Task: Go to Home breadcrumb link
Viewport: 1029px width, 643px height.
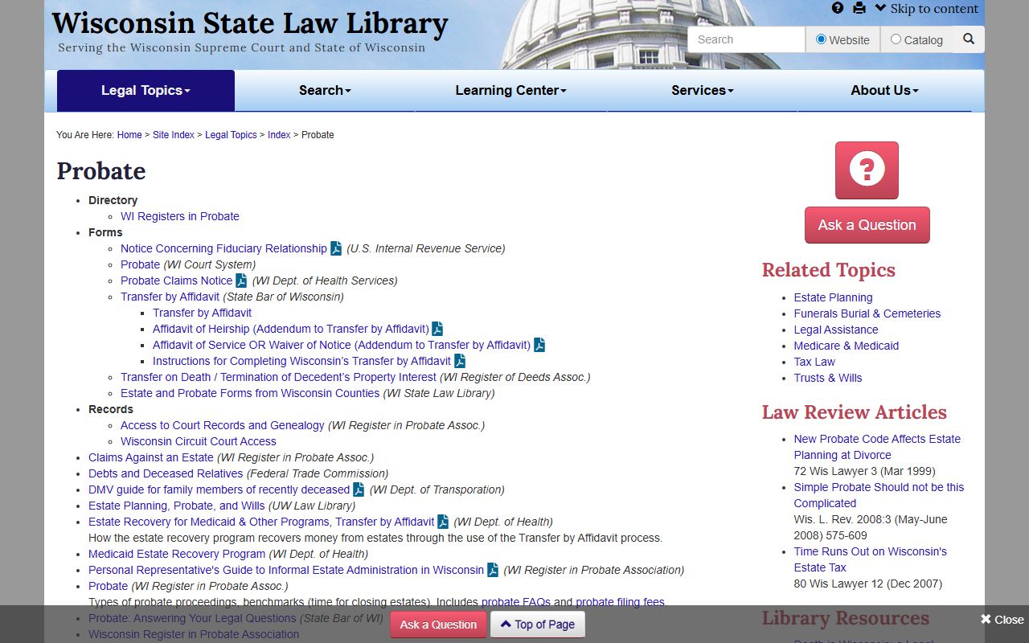Action: [x=129, y=135]
